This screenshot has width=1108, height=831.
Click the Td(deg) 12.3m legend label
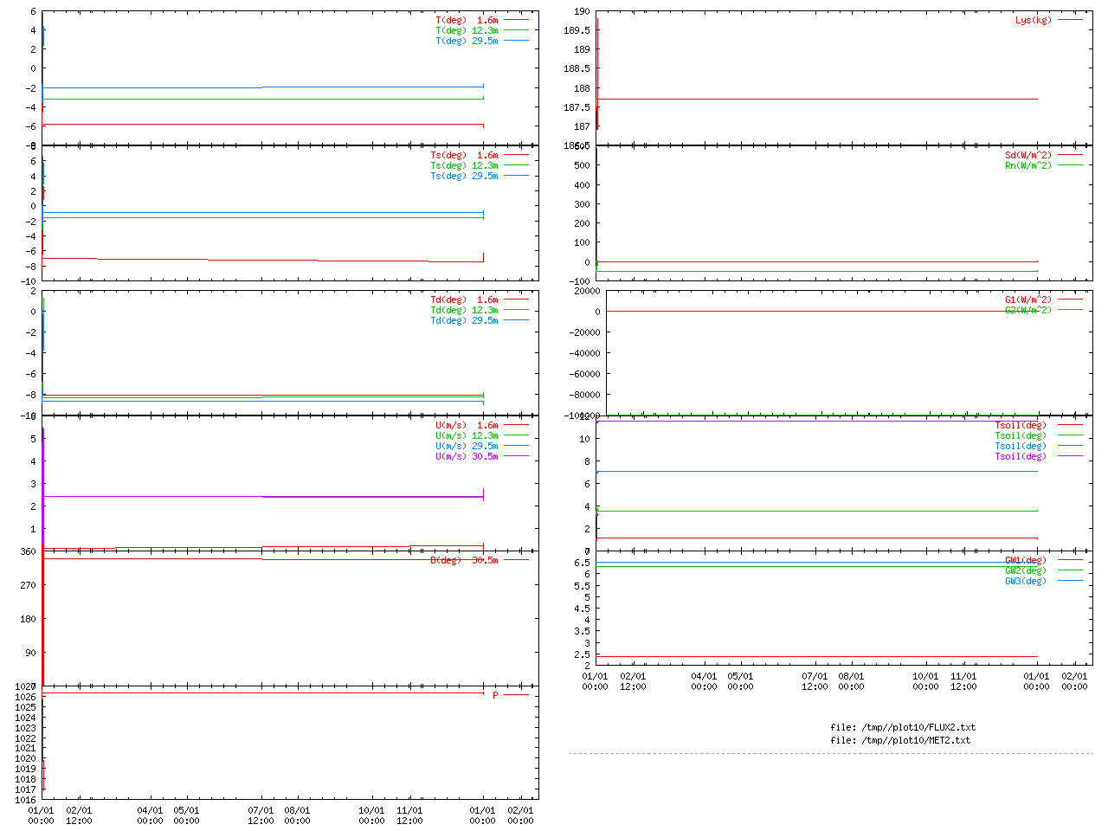tap(464, 310)
